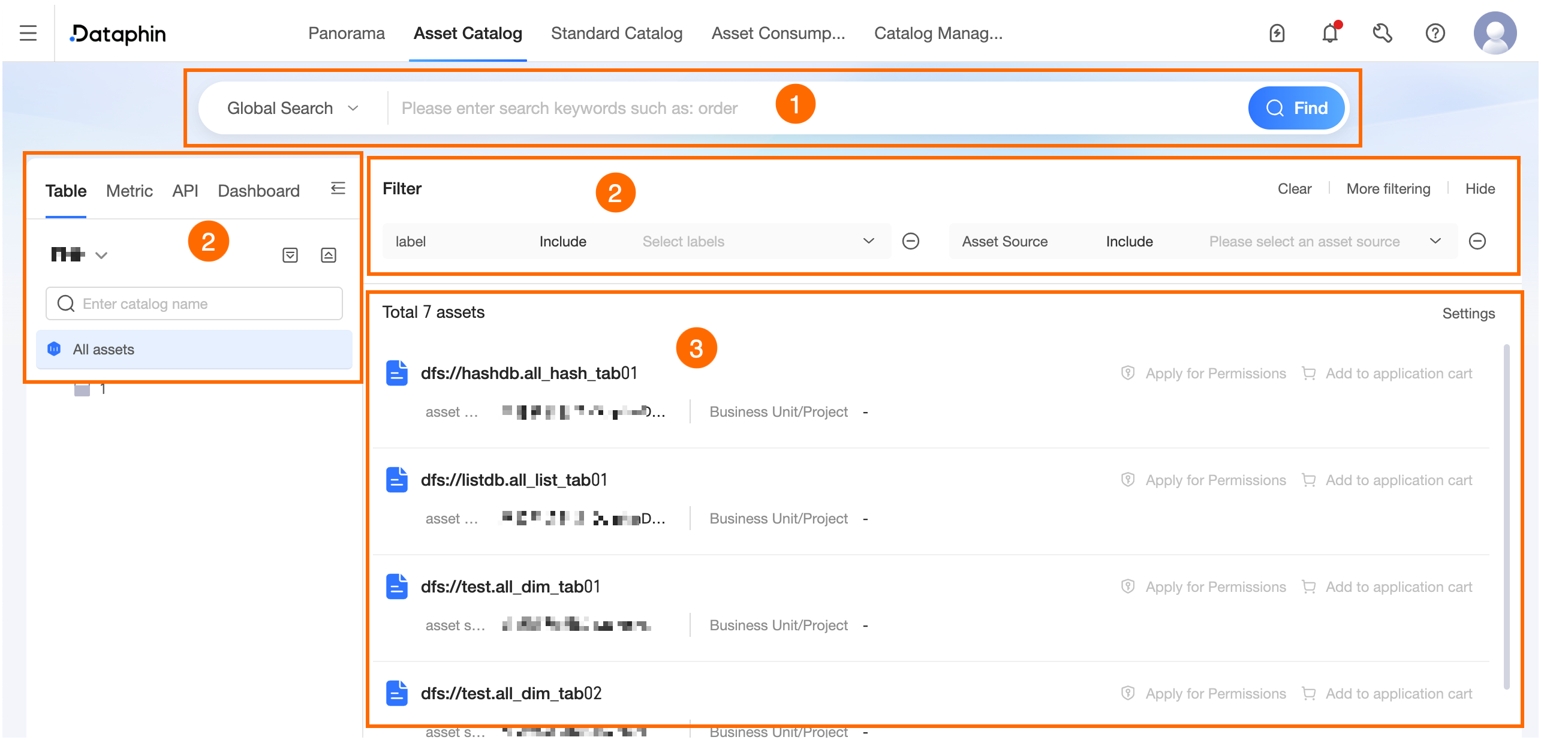Select All assets in the catalog tree

(194, 349)
